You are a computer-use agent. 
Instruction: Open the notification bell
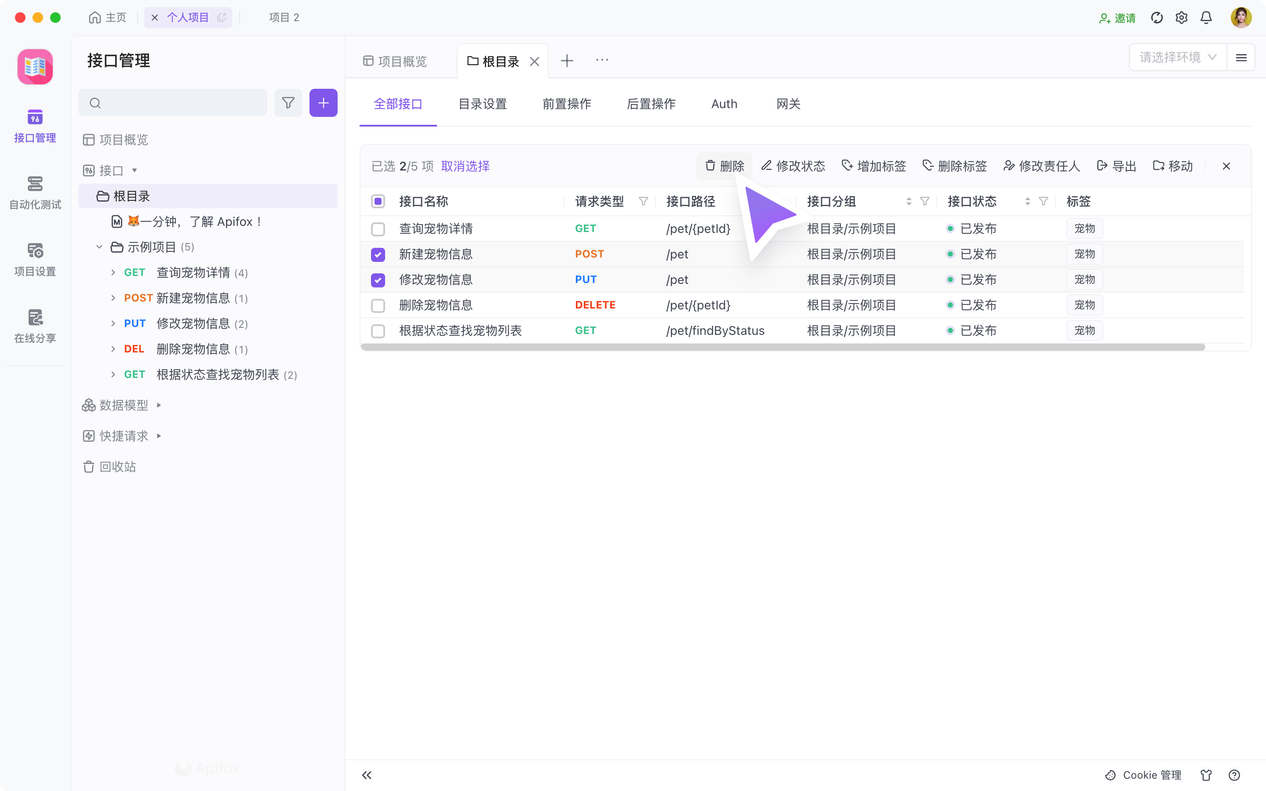pyautogui.click(x=1205, y=17)
